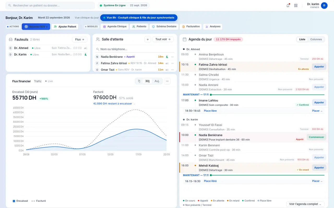Click the green seat icon for Nadia Benkirane
Viewport: 334px width, 208px height.
167,57
